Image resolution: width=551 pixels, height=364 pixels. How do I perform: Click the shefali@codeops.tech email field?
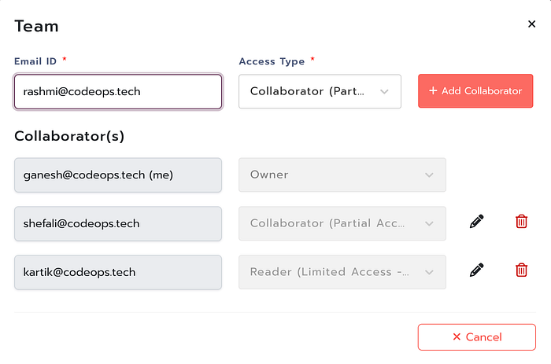click(118, 223)
